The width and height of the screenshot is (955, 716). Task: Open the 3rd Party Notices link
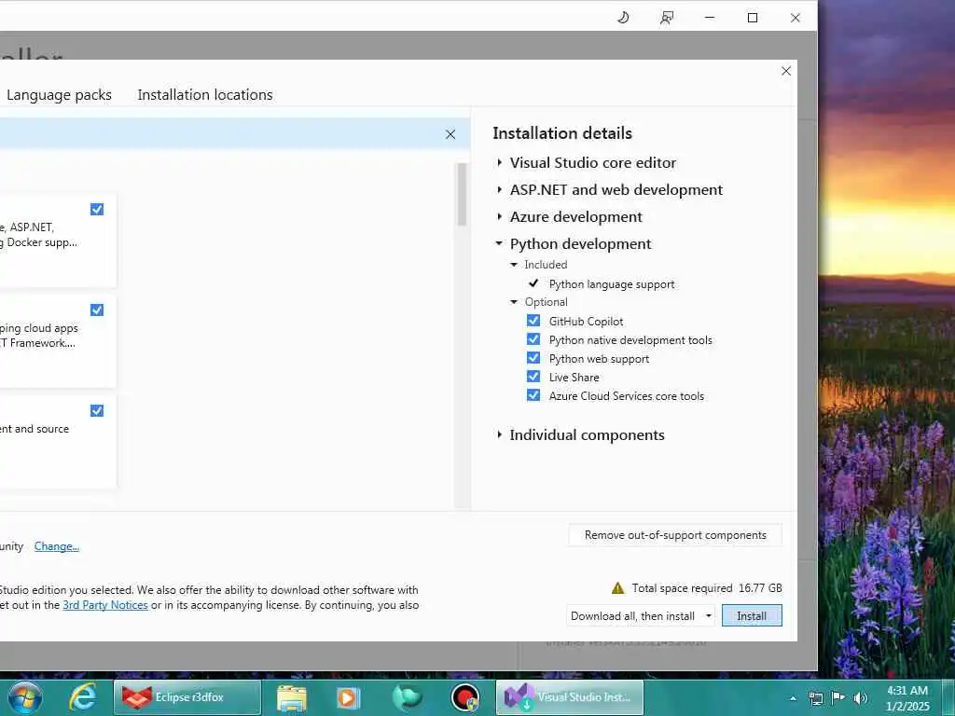click(105, 605)
